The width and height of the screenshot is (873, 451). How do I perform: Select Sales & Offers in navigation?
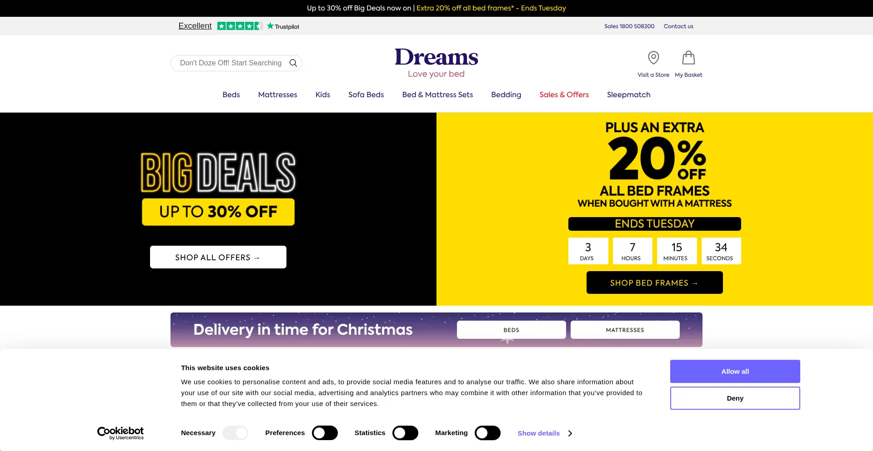(x=564, y=94)
